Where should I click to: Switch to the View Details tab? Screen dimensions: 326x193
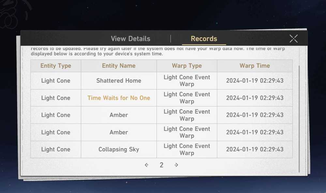click(130, 39)
